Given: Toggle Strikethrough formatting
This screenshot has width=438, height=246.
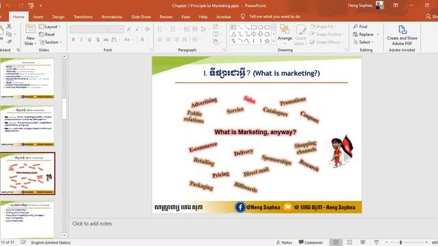Looking at the screenshot, I should [106, 40].
